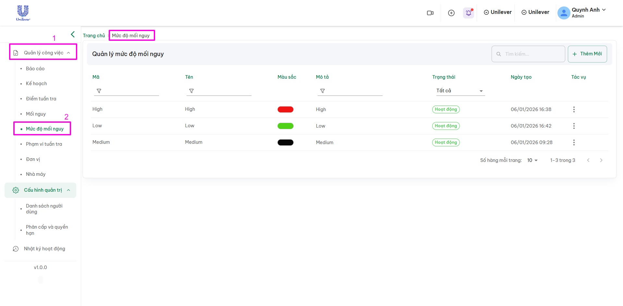The width and height of the screenshot is (623, 306).
Task: Click the filter icon under Mô tả column
Action: click(323, 91)
